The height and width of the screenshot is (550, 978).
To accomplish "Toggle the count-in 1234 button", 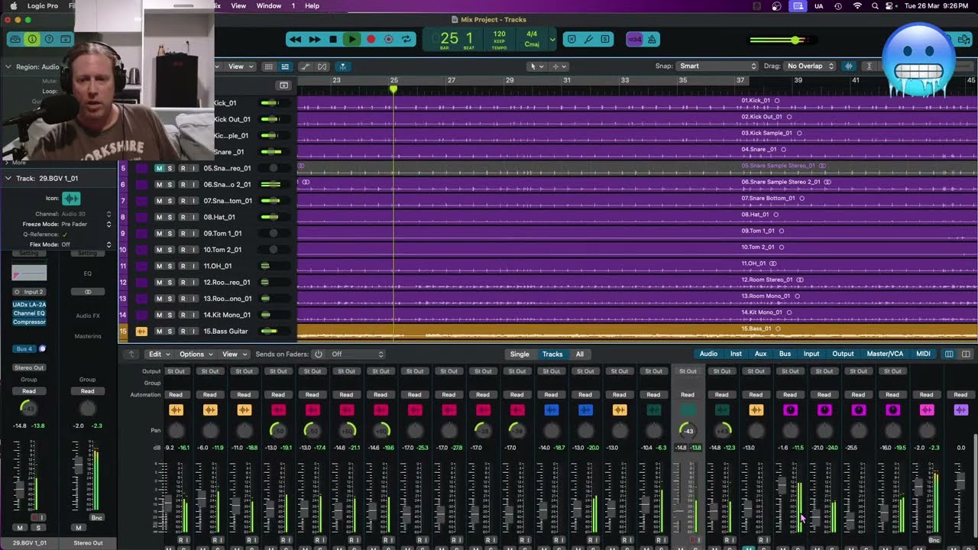I will (x=634, y=39).
